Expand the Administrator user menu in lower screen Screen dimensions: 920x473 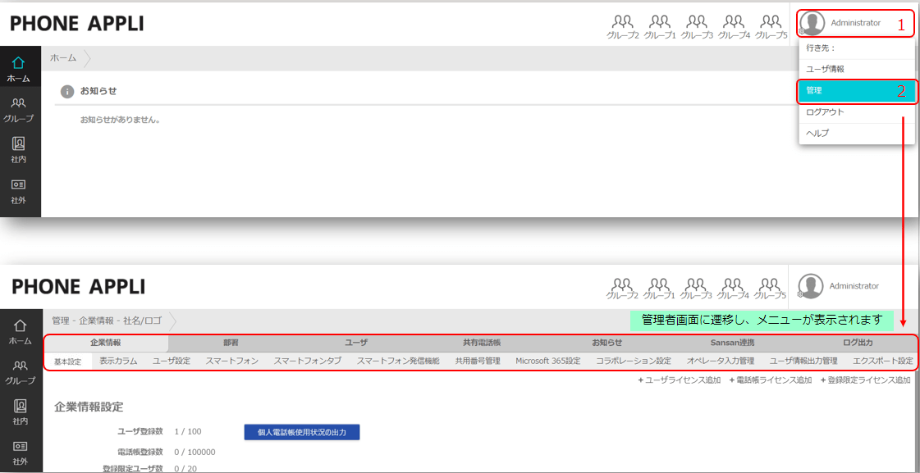tap(840, 287)
